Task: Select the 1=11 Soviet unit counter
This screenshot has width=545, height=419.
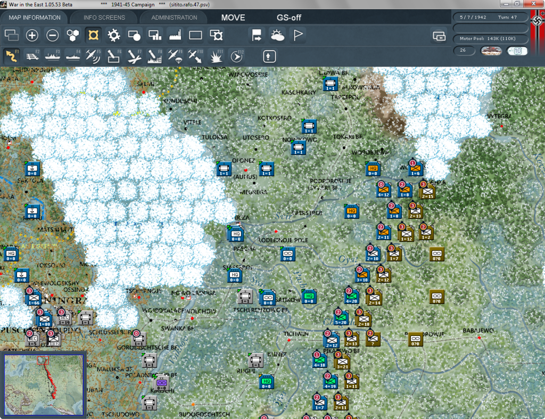Action: [x=351, y=381]
